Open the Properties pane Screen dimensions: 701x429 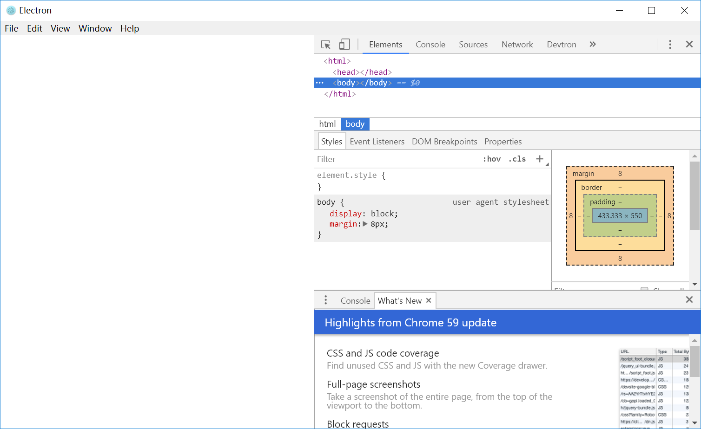503,142
